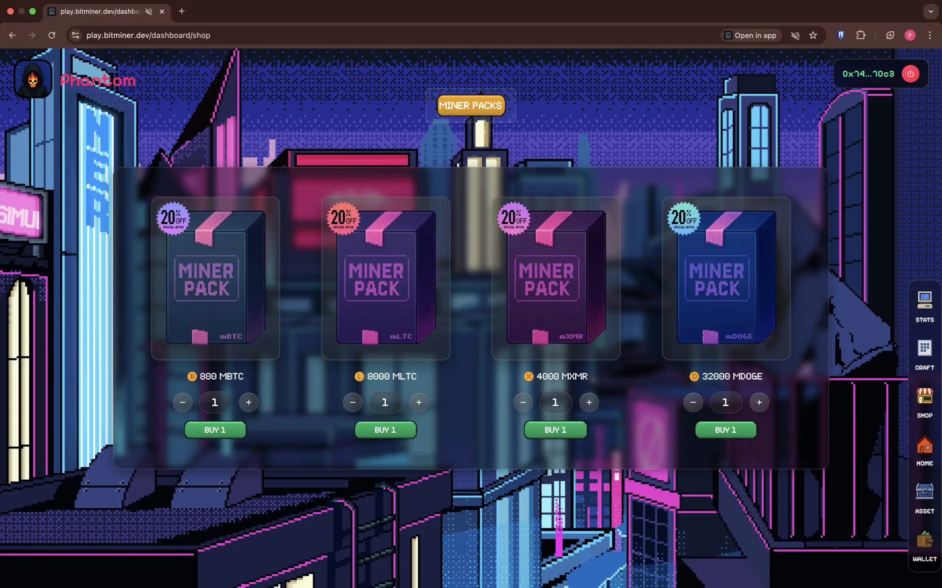Open the Chrome three-dot menu
The width and height of the screenshot is (942, 588).
[930, 35]
